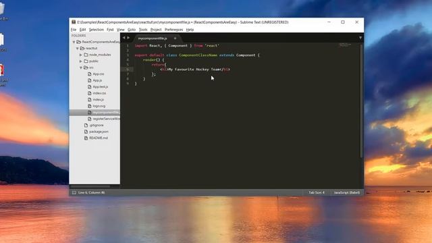Go to previous tab with left arrow
This screenshot has width=432, height=243.
pos(124,38)
